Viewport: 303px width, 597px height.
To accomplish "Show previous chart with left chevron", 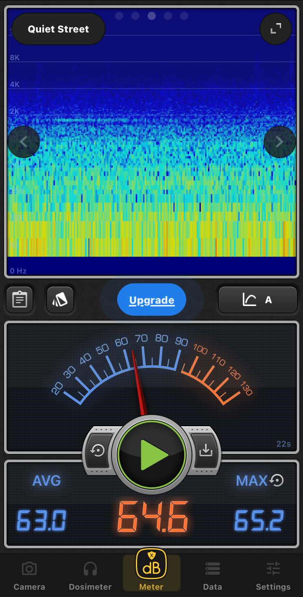I will [24, 142].
